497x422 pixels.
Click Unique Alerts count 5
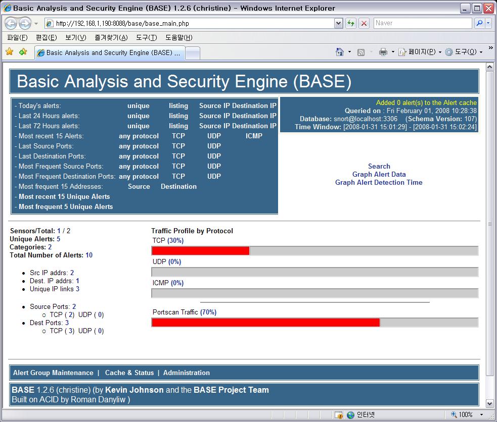[x=58, y=239]
